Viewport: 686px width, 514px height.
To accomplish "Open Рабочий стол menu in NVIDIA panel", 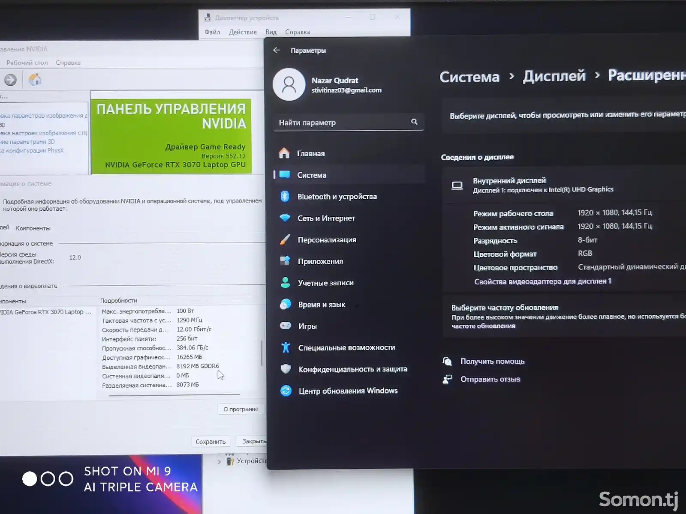I will coord(27,63).
